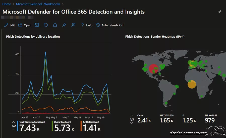
Task: Click the Help question mark icon
Action: (82, 25)
